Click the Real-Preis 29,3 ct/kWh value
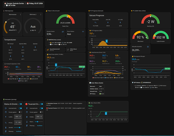Viewport: 174px width, 136px height. click(50, 57)
